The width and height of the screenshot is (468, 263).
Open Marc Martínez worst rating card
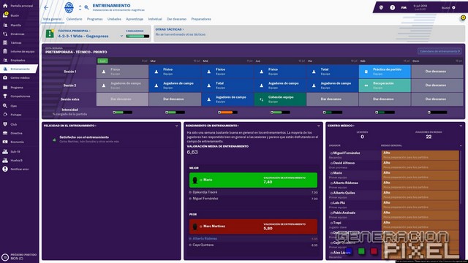(253, 226)
